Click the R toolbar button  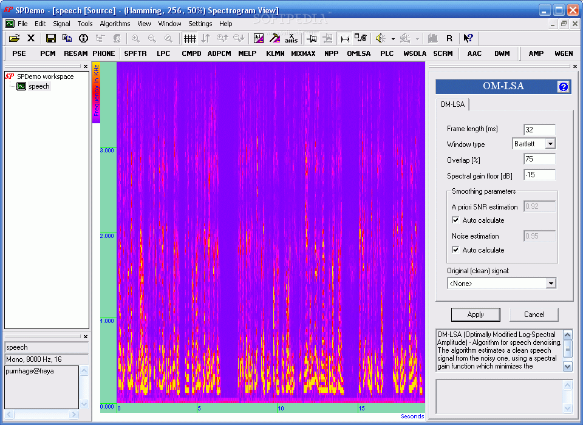coord(449,38)
